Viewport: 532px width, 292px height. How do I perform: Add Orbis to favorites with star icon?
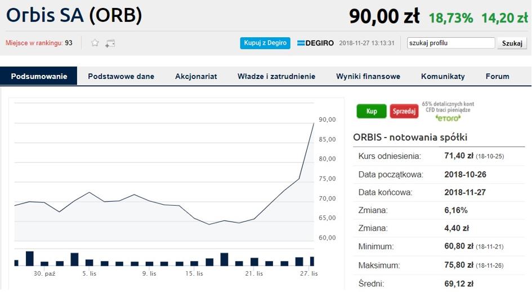pos(95,43)
